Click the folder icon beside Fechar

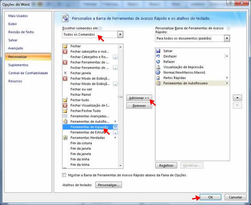point(65,46)
